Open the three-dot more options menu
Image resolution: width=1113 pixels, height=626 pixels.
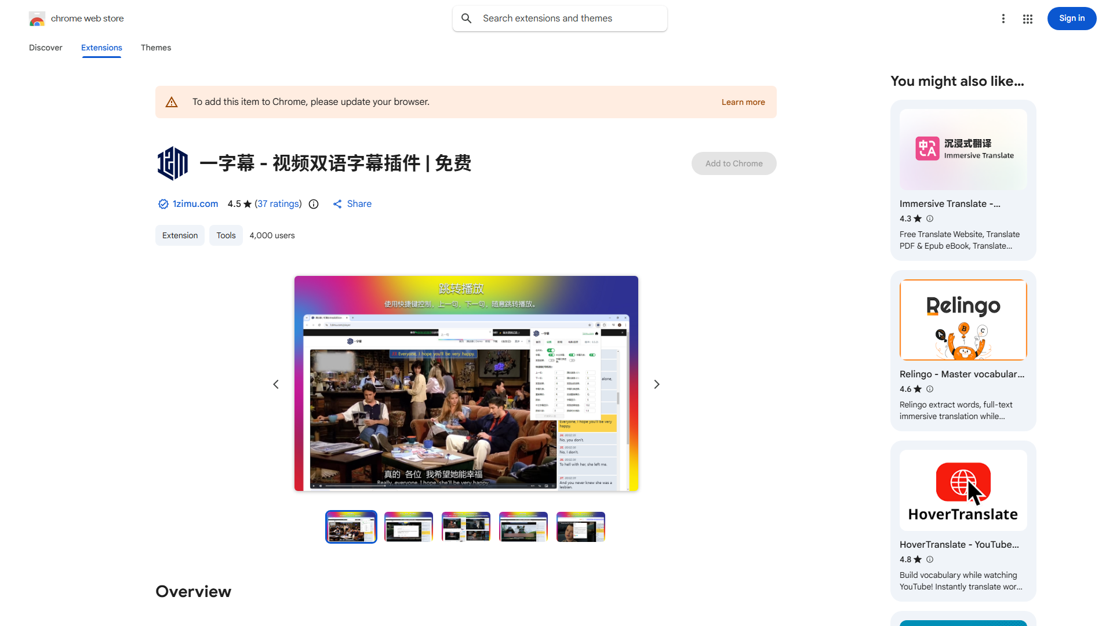point(1003,19)
